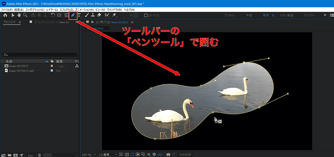Screen dimensions: 334x157
Task: Select the Clone Stamp tool
Action: click(92, 15)
